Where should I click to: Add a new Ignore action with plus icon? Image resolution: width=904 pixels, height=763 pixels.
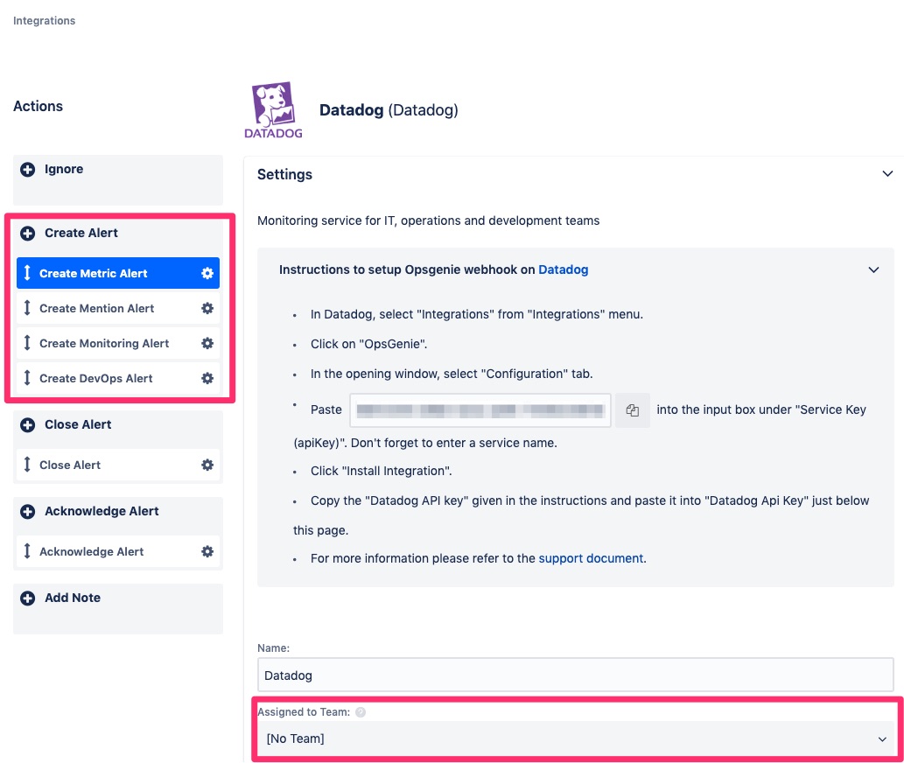pyautogui.click(x=28, y=170)
